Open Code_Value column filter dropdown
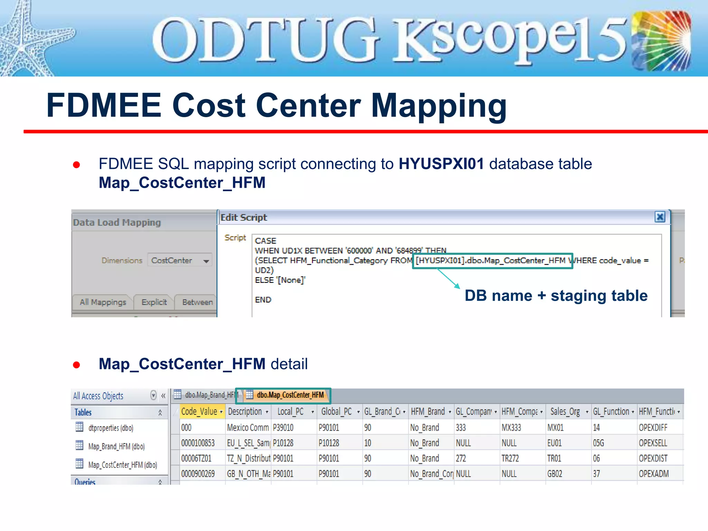 [x=221, y=412]
